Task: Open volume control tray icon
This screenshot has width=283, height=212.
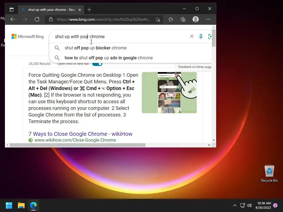Action: (x=249, y=205)
